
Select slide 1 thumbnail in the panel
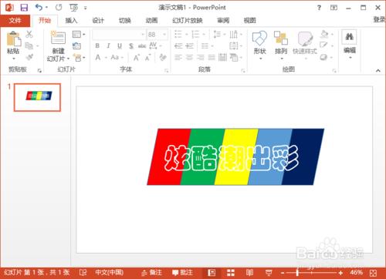(x=37, y=97)
